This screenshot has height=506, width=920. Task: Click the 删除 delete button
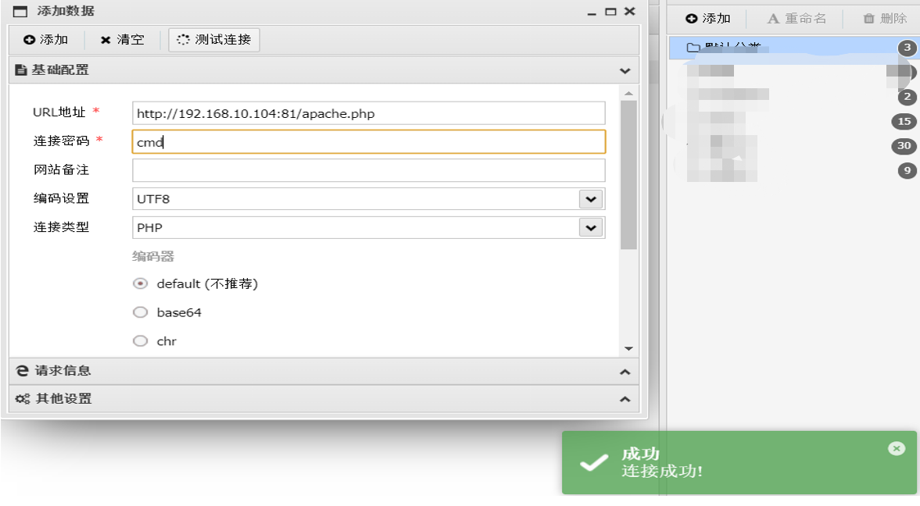point(886,19)
